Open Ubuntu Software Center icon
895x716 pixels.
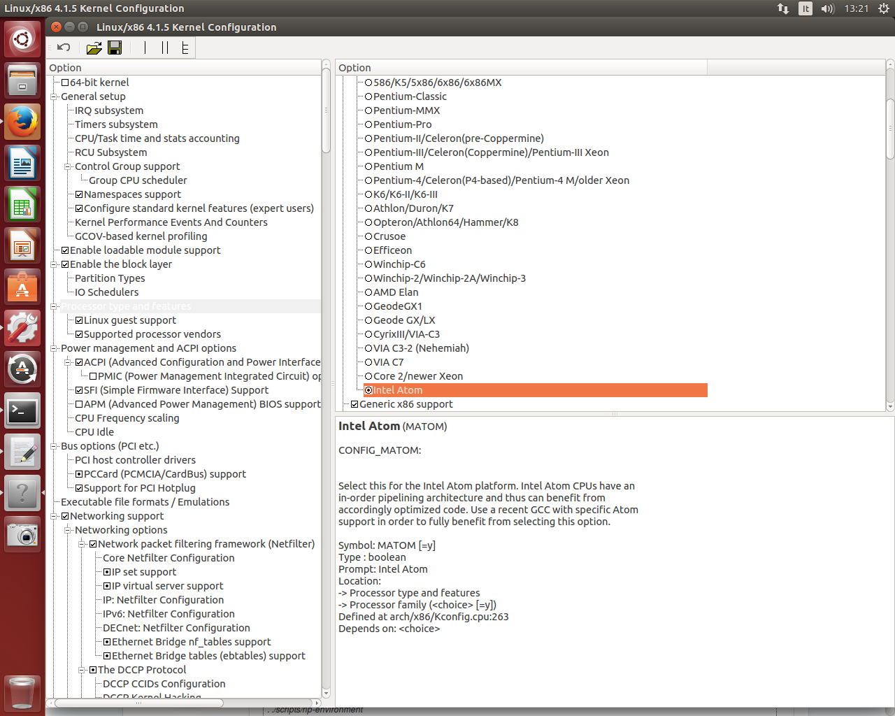tap(22, 287)
